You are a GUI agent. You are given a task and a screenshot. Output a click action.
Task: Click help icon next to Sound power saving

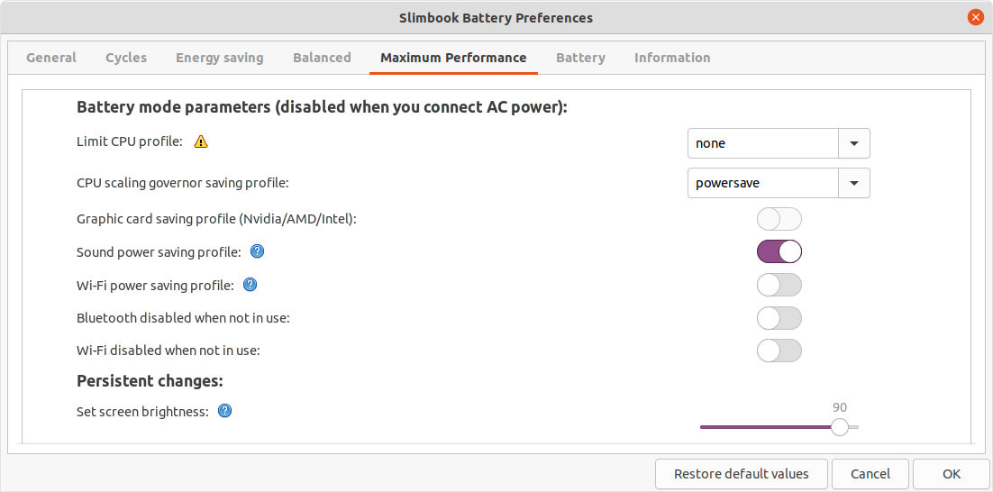(x=257, y=251)
